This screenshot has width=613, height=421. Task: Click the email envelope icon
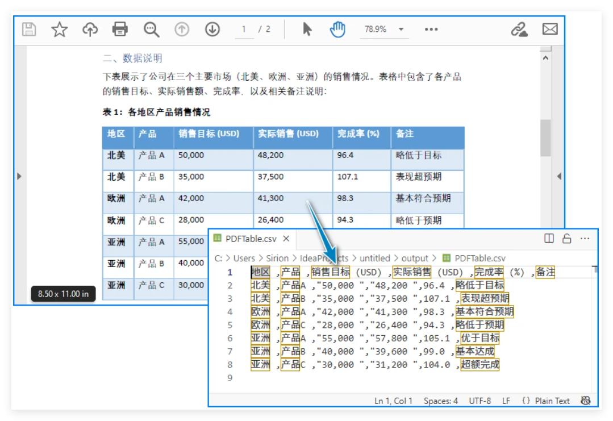(550, 30)
